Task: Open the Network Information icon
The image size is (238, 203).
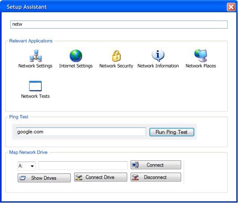Action: pyautogui.click(x=158, y=55)
